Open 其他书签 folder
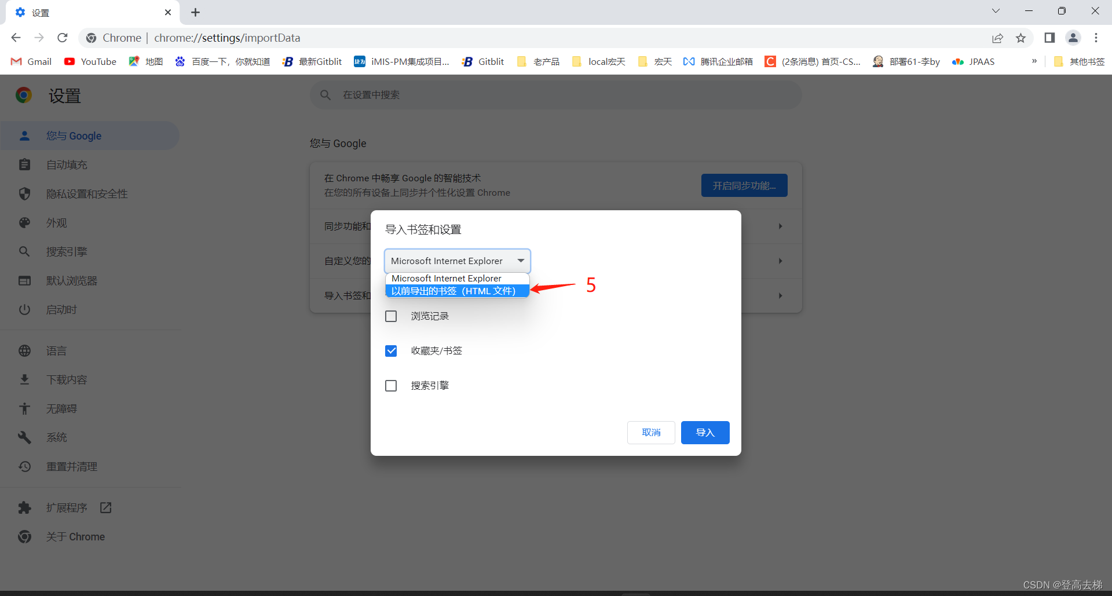This screenshot has width=1112, height=596. [x=1080, y=61]
